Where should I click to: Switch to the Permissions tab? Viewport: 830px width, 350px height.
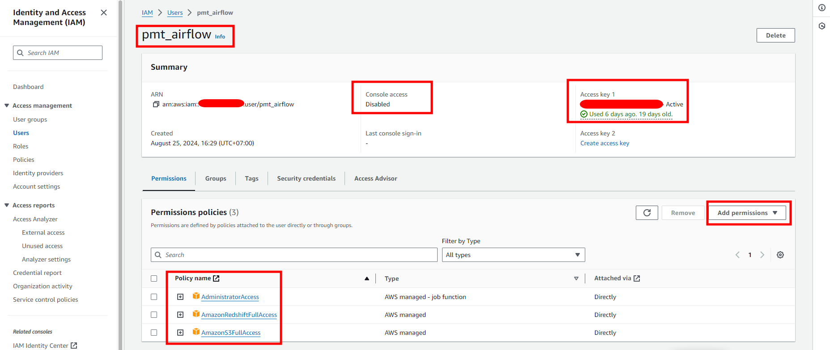pos(169,178)
